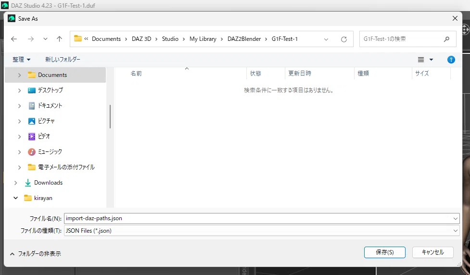Screen dimensions: 470x275
Task: Click the Save As title bar DAZ icon
Action: point(12,18)
